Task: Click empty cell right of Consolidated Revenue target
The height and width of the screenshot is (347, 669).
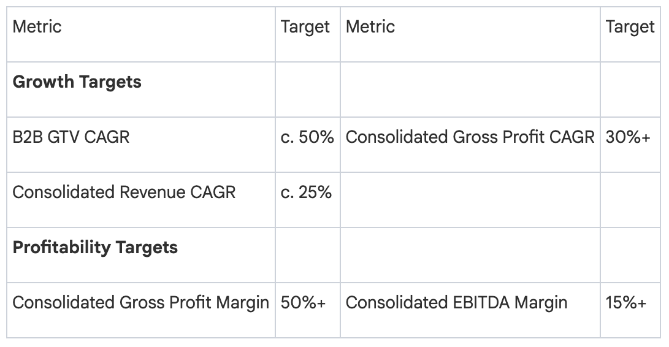Action: click(470, 200)
